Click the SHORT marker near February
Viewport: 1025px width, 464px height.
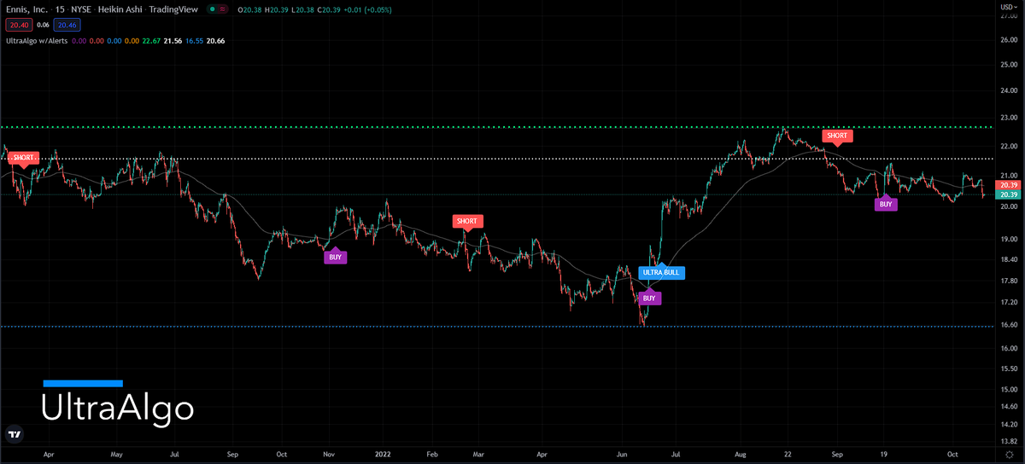(466, 222)
